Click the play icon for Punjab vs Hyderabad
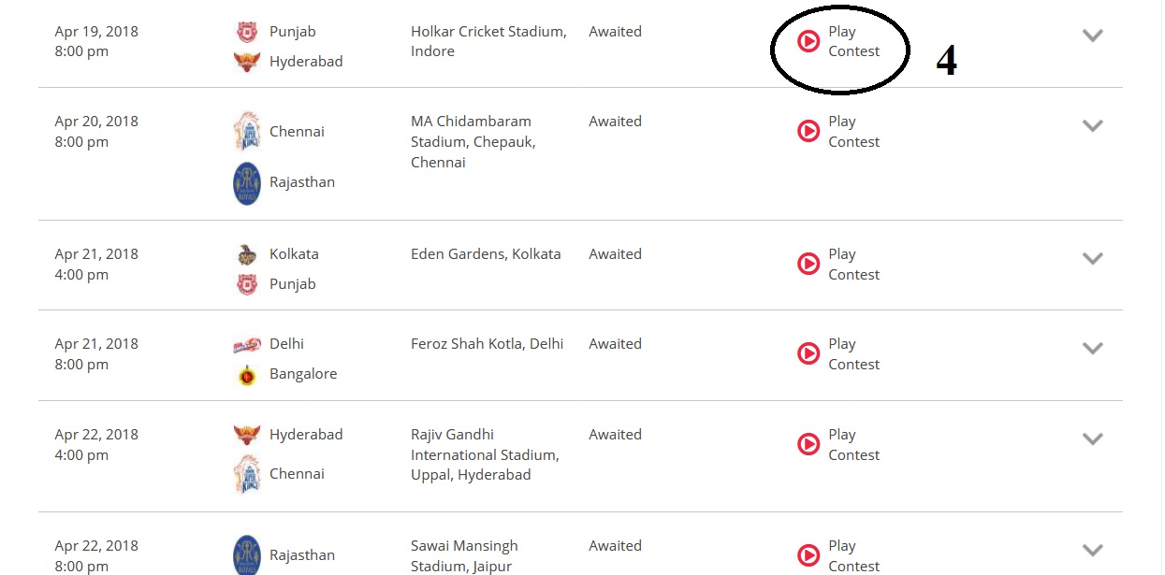Image resolution: width=1165 pixels, height=575 pixels. pos(808,41)
